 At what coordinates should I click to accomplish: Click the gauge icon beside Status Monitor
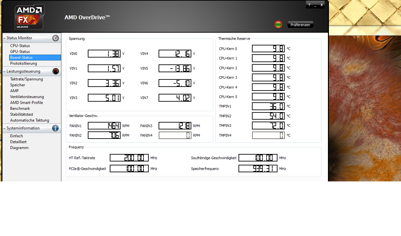pyautogui.click(x=56, y=38)
